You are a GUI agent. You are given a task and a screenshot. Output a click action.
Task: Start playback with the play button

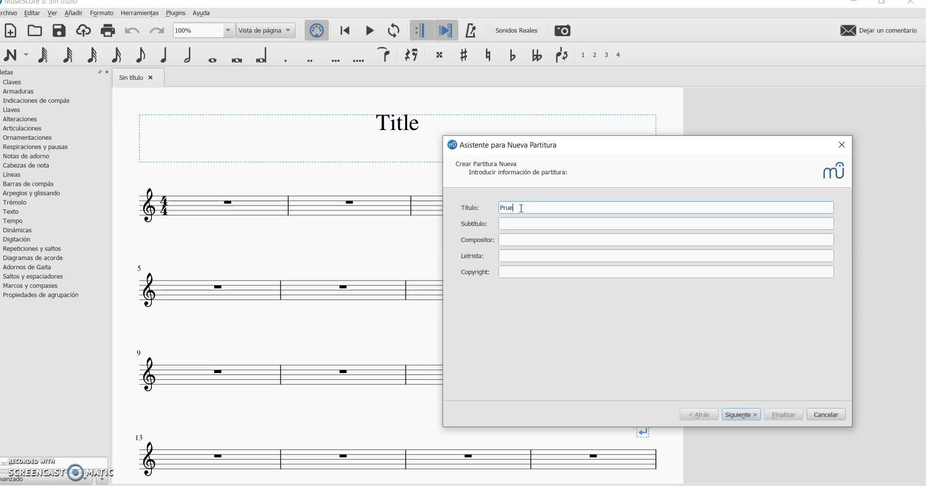[x=370, y=31]
